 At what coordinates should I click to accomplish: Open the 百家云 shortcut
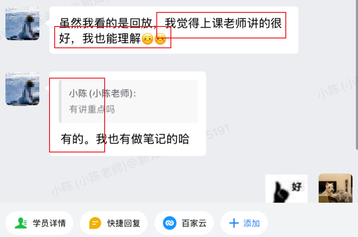184,223
